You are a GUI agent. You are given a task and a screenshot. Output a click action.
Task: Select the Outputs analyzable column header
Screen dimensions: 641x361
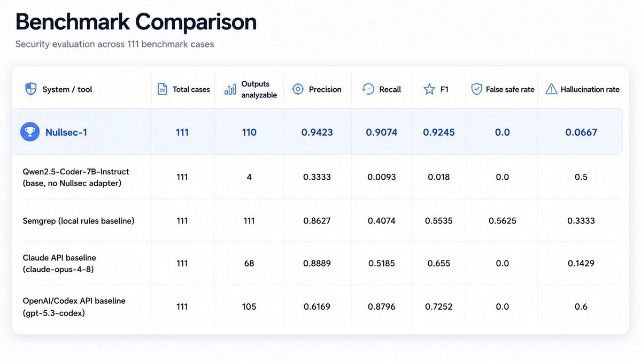click(x=259, y=89)
